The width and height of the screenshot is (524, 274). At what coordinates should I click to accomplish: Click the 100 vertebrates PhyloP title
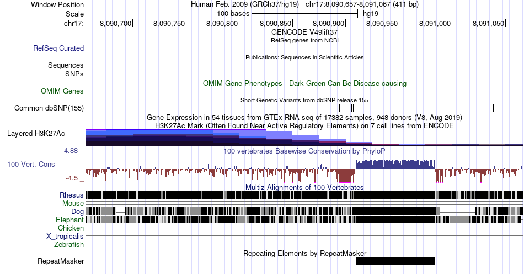[x=304, y=151]
